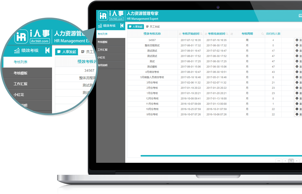Open 考核模板 in the laptop screen sidebar
The height and width of the screenshot is (194, 302).
(103, 42)
